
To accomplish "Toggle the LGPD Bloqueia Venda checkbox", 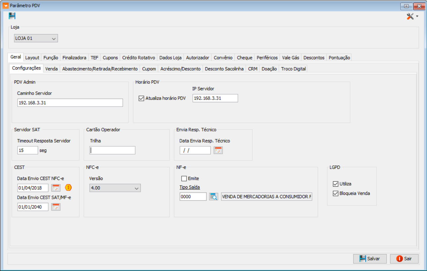I will (336, 193).
